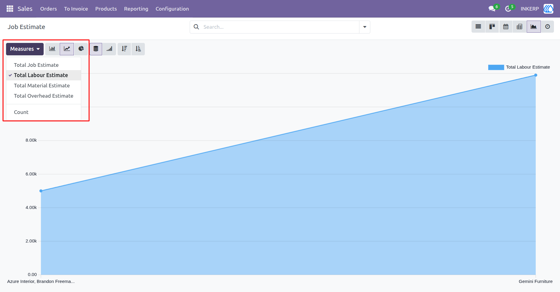
Task: Click the Azure Interior data point
Action: (x=41, y=191)
